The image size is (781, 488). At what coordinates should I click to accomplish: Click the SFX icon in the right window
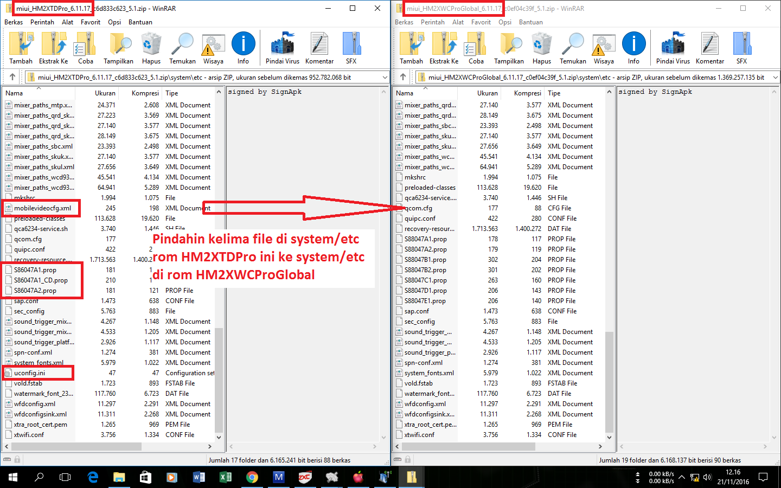click(x=741, y=47)
